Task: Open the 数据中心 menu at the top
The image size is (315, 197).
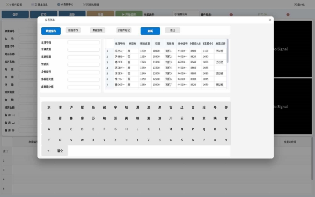Action: (65, 5)
